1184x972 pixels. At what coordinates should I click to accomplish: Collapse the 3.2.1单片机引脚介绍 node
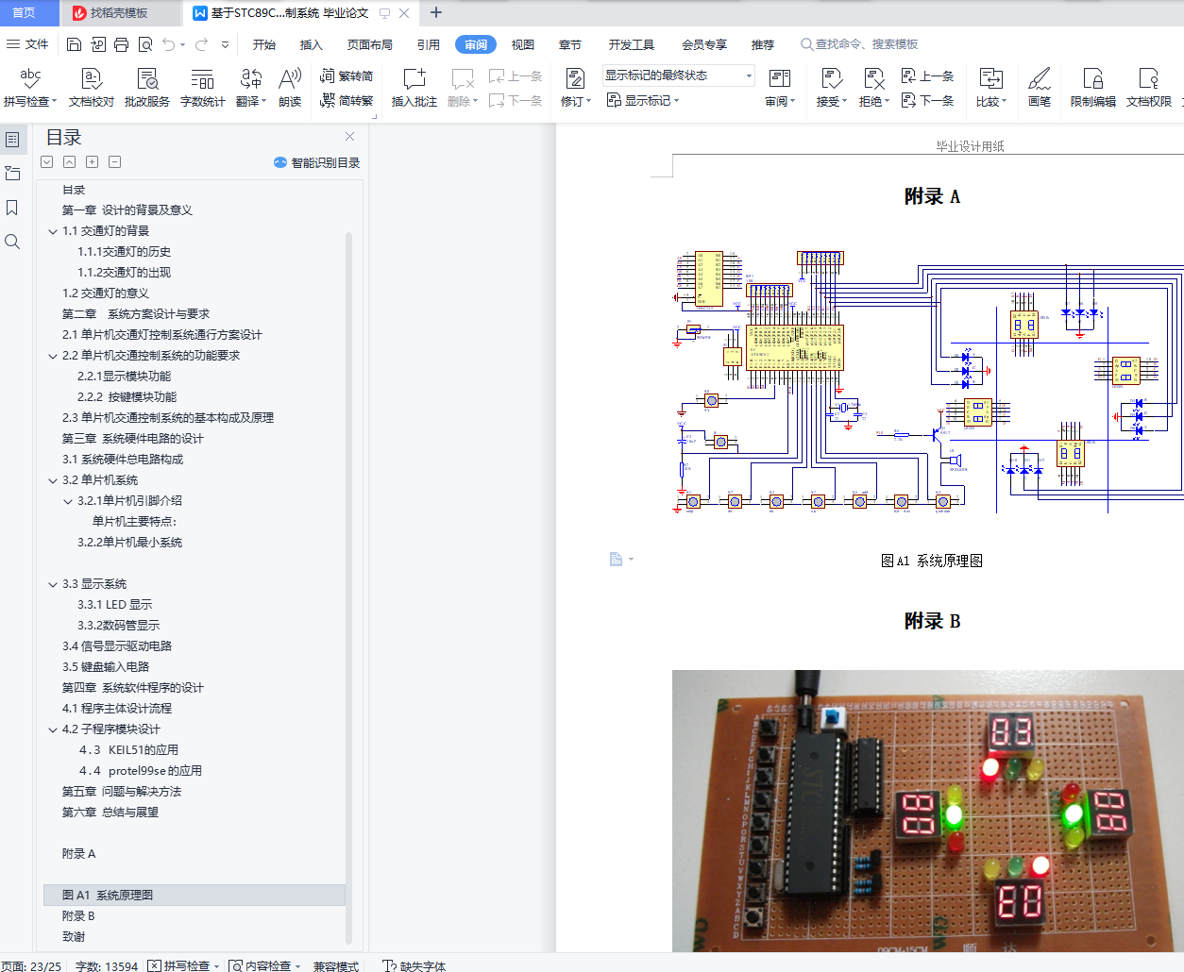click(68, 501)
